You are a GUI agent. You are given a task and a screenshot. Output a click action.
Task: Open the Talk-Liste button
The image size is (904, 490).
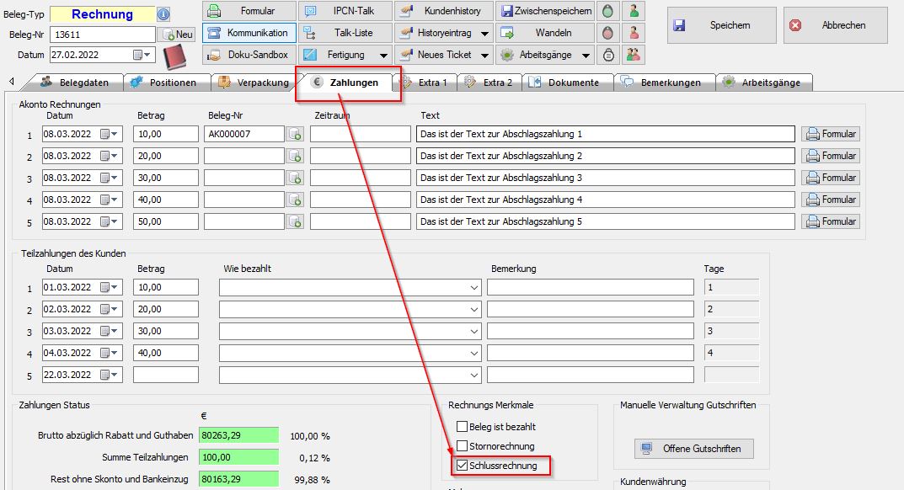(x=345, y=33)
